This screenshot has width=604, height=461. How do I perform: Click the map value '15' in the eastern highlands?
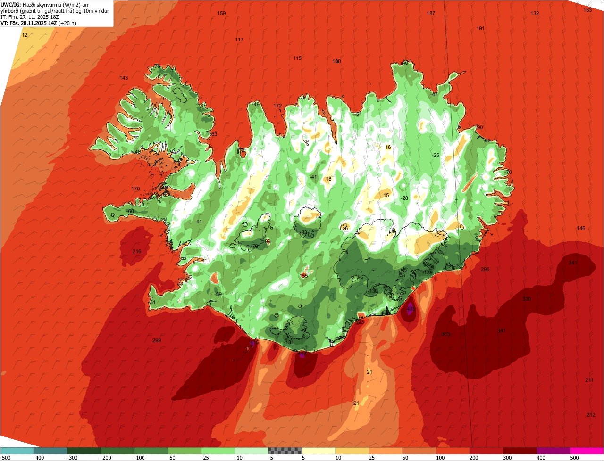tap(386, 195)
